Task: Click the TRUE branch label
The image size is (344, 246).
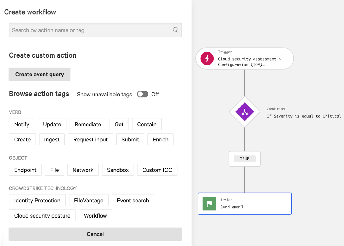Action: [x=245, y=158]
